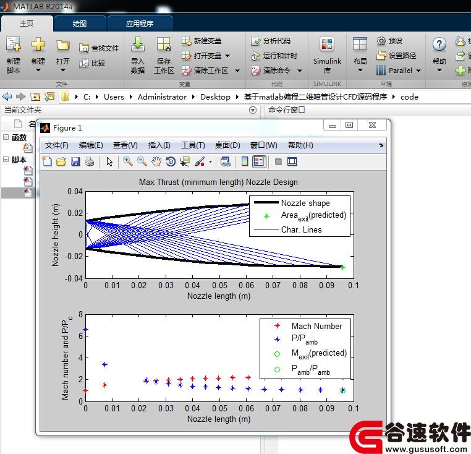Toggle the Zoom In tool

(x=128, y=162)
